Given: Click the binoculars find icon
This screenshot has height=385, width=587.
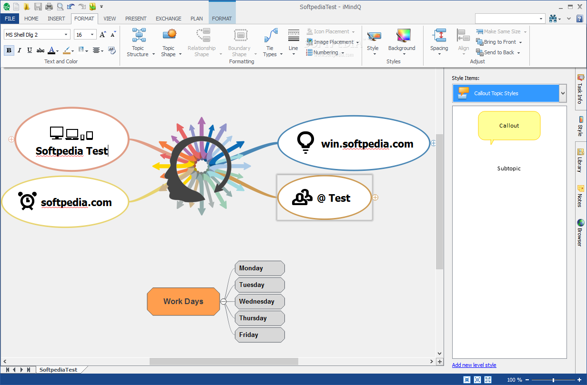Looking at the screenshot, I should 553,19.
